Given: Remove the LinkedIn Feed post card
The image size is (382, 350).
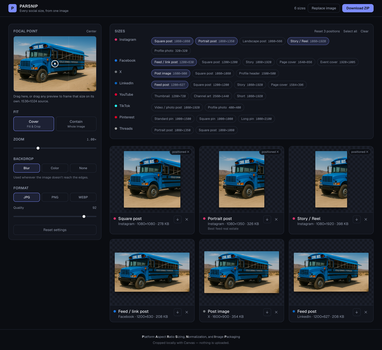Looking at the screenshot, I should 366,312.
